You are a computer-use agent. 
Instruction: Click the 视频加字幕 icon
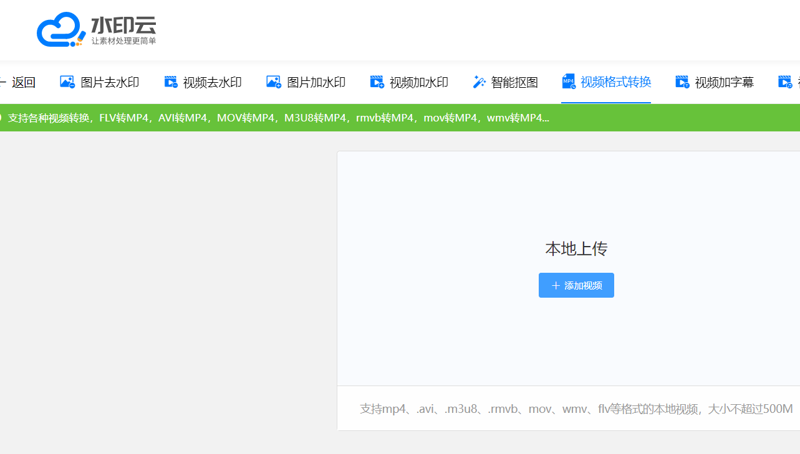(x=683, y=82)
